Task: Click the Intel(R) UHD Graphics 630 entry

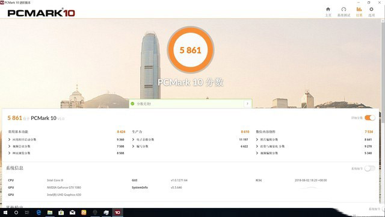Action: 64,195
